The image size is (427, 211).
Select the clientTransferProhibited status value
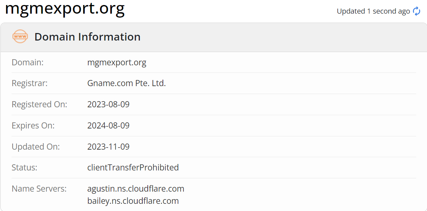[133, 167]
